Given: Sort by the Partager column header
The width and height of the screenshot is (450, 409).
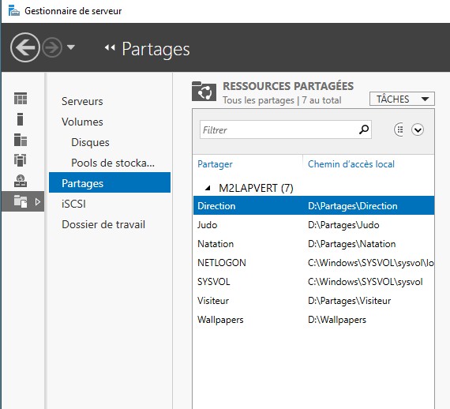Looking at the screenshot, I should click(x=215, y=164).
